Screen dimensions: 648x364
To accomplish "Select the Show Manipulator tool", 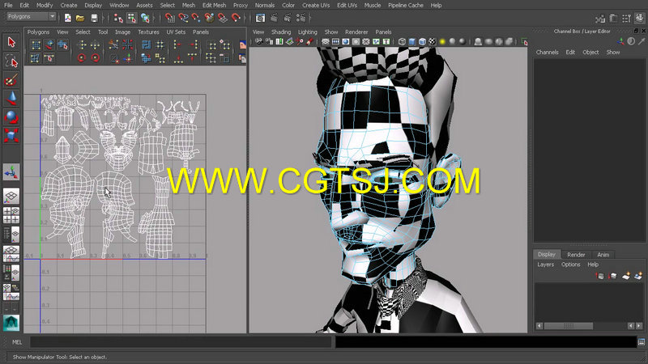I will 11,172.
